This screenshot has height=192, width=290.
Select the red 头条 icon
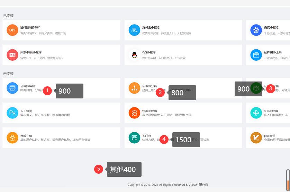[x=12, y=55]
